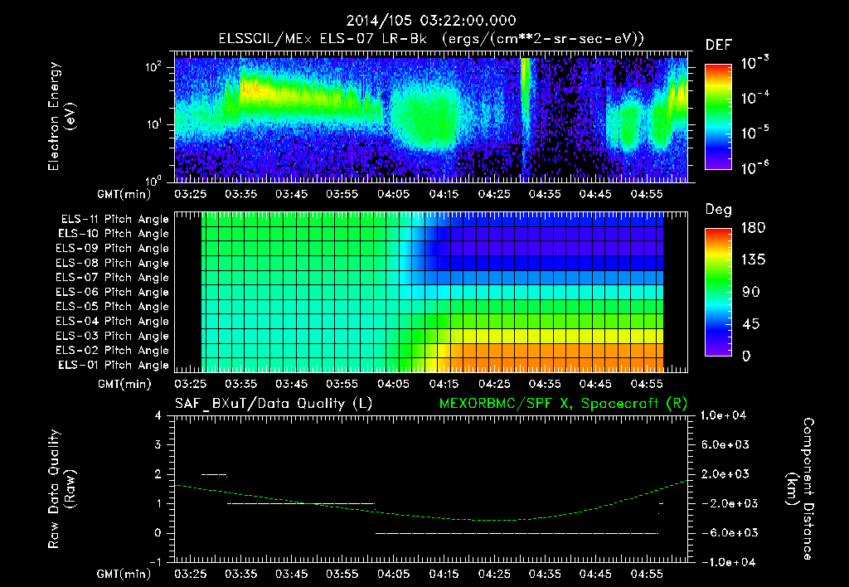Click 'GMT(min)' under the data quality plot

click(x=124, y=574)
